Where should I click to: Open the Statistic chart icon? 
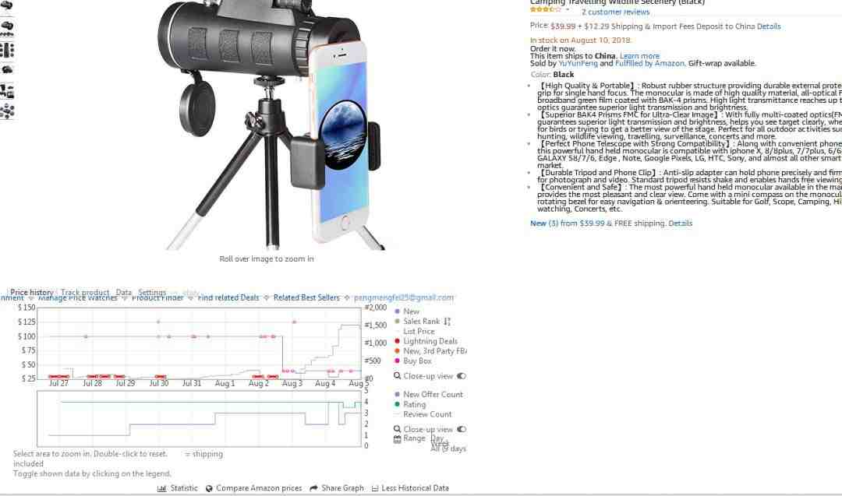click(x=161, y=488)
